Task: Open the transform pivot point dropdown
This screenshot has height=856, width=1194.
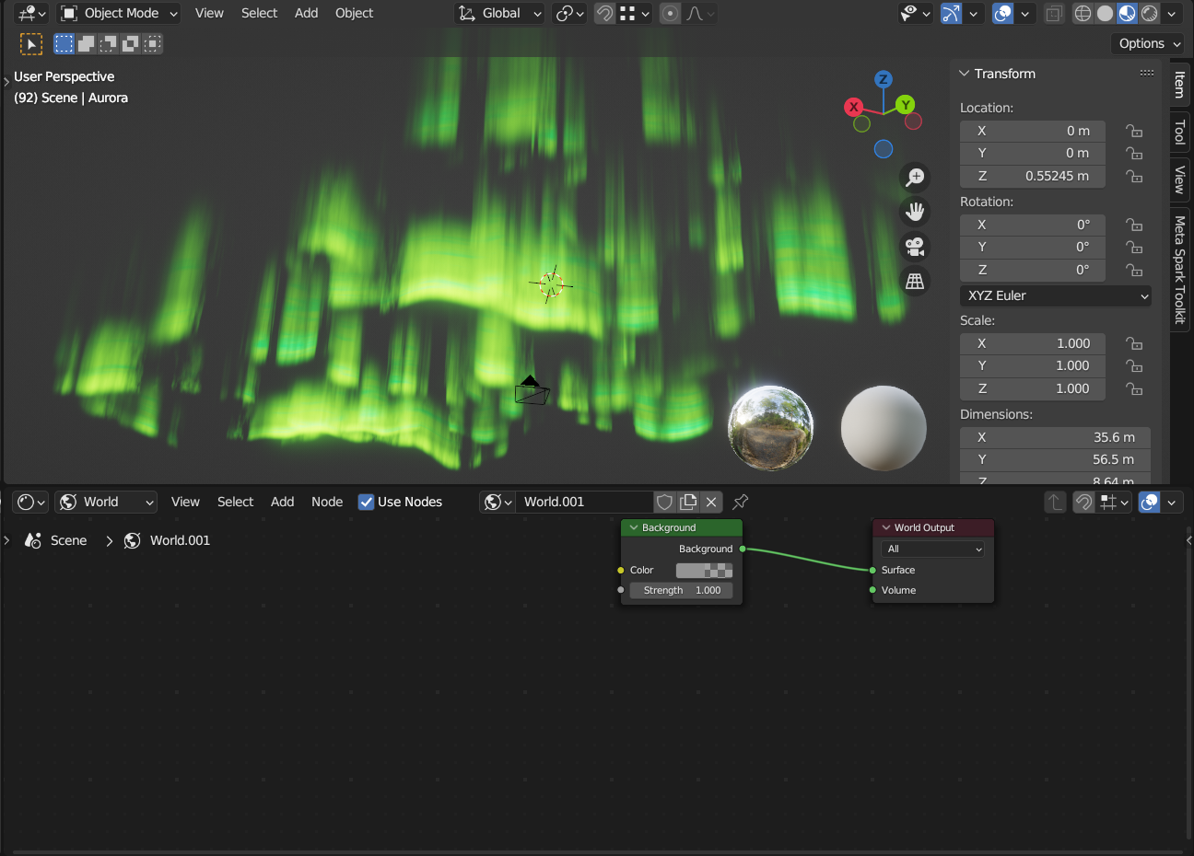Action: [x=569, y=13]
